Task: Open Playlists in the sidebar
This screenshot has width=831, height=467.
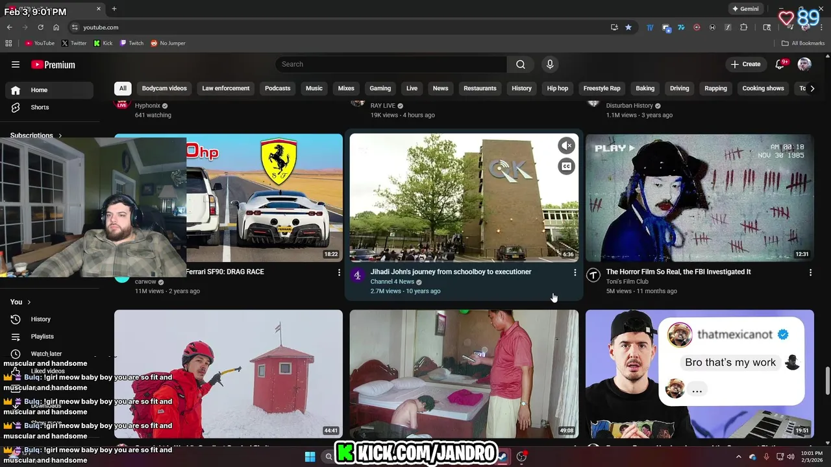Action: (x=49, y=337)
